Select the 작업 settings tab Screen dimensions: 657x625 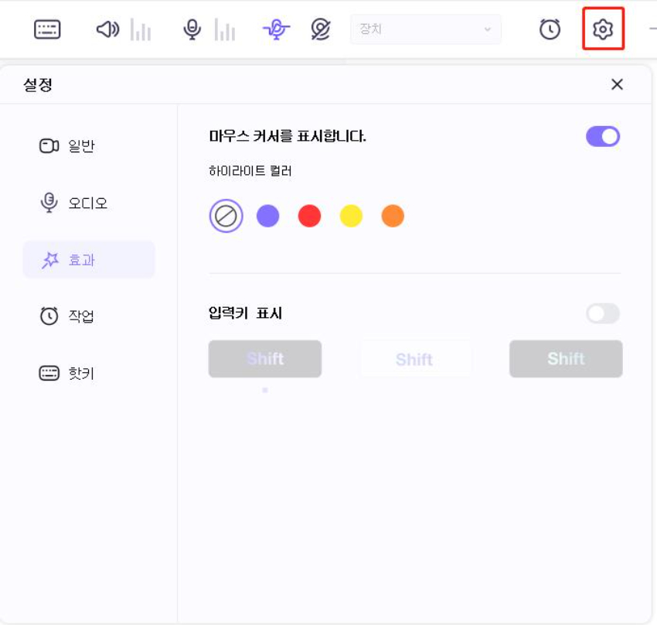tap(89, 316)
